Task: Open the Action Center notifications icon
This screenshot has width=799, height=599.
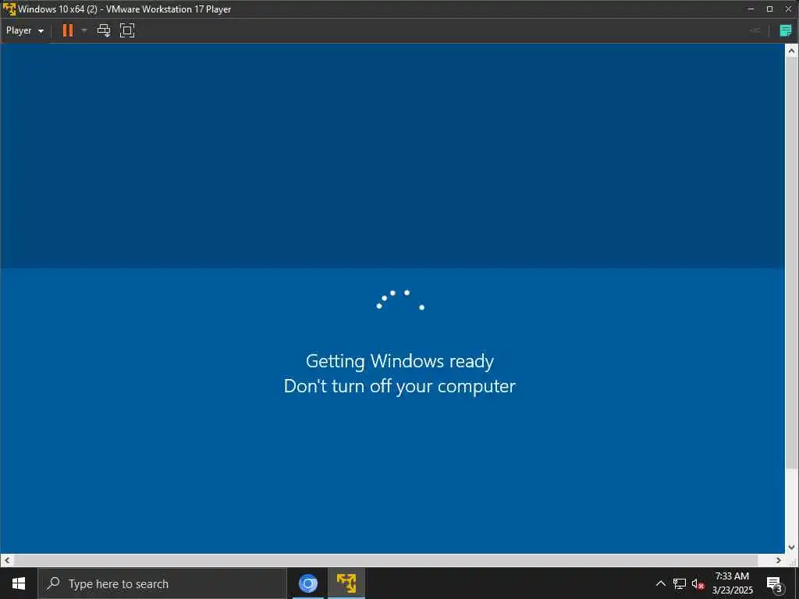Action: 775,583
